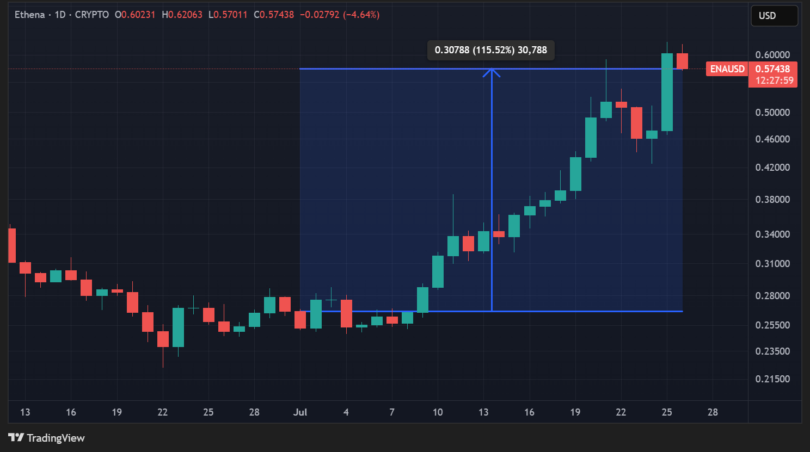Image resolution: width=810 pixels, height=452 pixels.
Task: Click the 0.60000 price axis label
Action: pos(772,55)
